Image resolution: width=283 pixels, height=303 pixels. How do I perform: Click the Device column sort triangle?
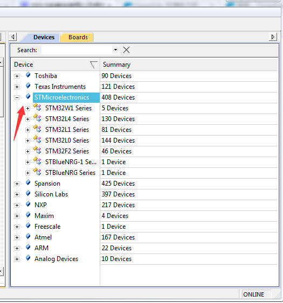94,65
